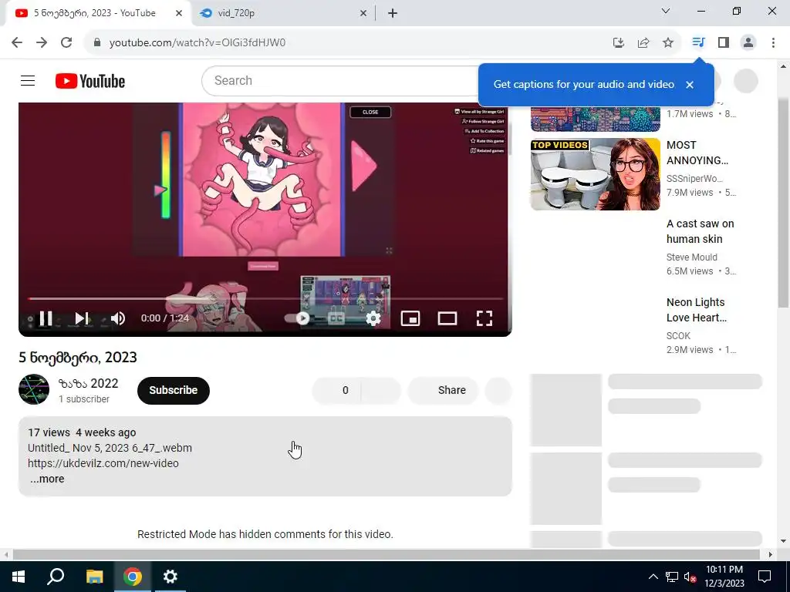Viewport: 790px width, 592px height.
Task: Switch to miniplayer mode
Action: coord(410,318)
